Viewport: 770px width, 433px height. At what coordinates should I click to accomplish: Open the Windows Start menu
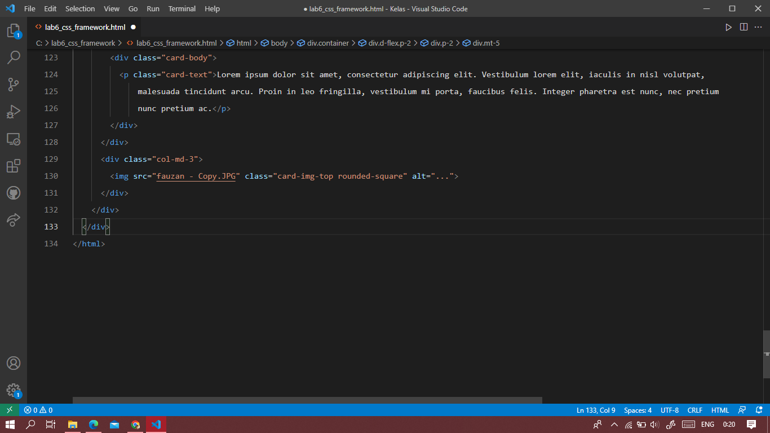tap(10, 425)
